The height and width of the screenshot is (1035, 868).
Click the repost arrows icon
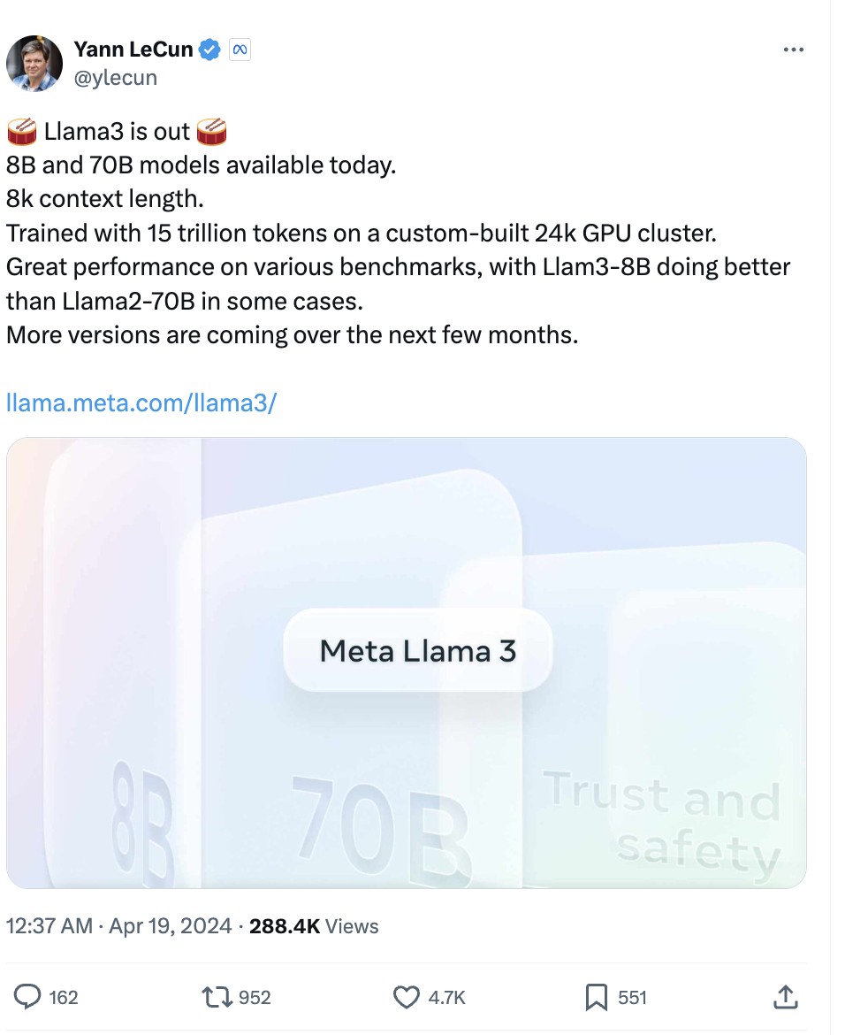pos(217,997)
